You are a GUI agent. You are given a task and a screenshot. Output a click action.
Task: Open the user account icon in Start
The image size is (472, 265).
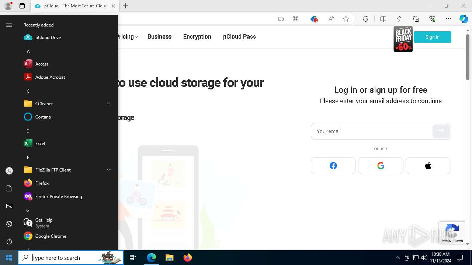[x=9, y=171]
